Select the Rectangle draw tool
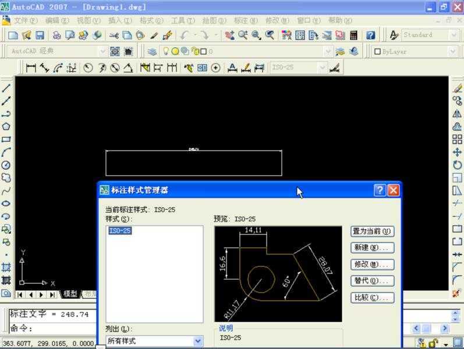Viewport: 464px width, 349px height. (6, 139)
